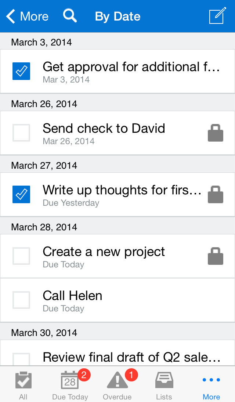Check off Send check to David
The height and width of the screenshot is (402, 235).
[21, 133]
